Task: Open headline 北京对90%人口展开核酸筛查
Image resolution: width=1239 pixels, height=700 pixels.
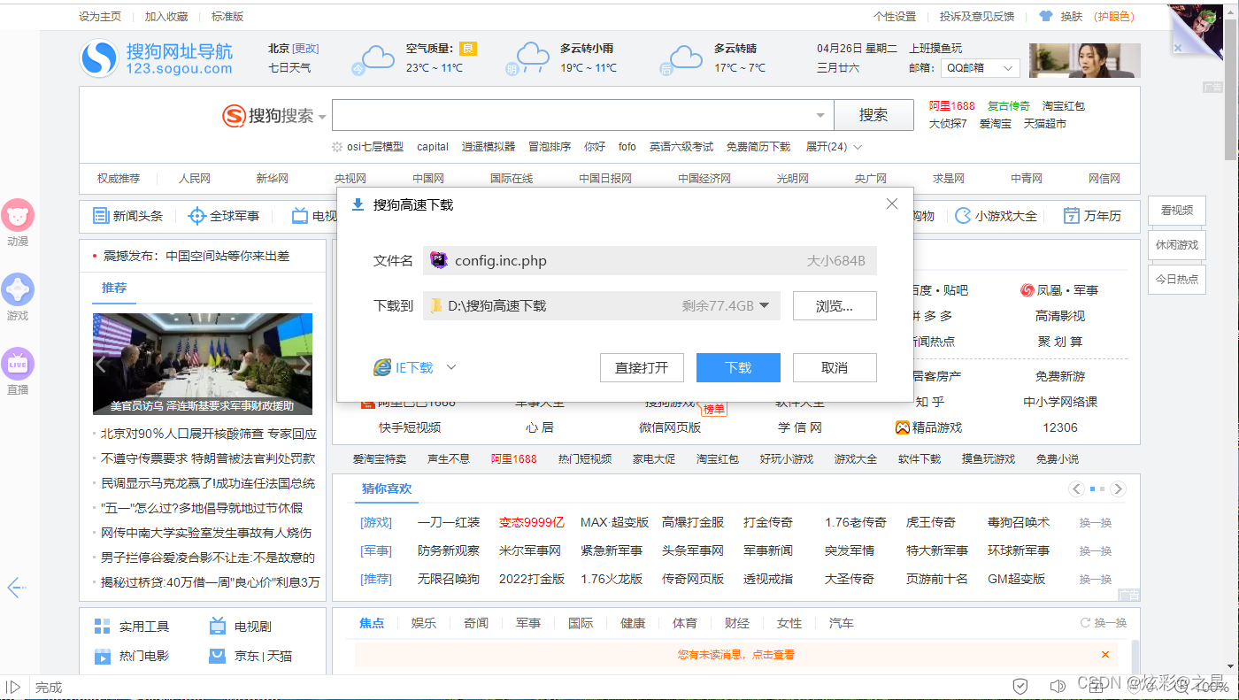Action: pyautogui.click(x=209, y=434)
